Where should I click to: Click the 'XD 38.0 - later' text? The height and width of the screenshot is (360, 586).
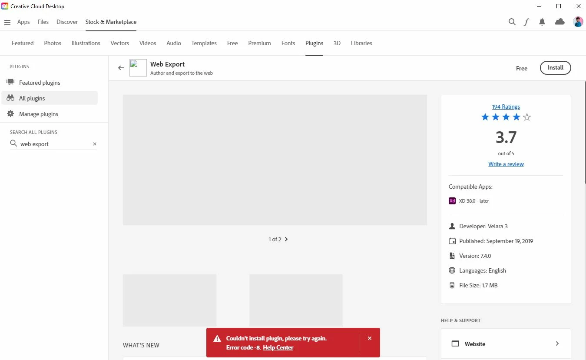point(474,201)
